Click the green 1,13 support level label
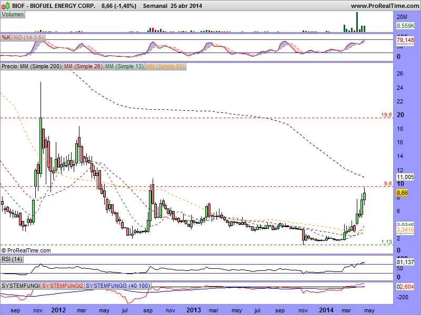This screenshot has height=315, width=421. [387, 242]
